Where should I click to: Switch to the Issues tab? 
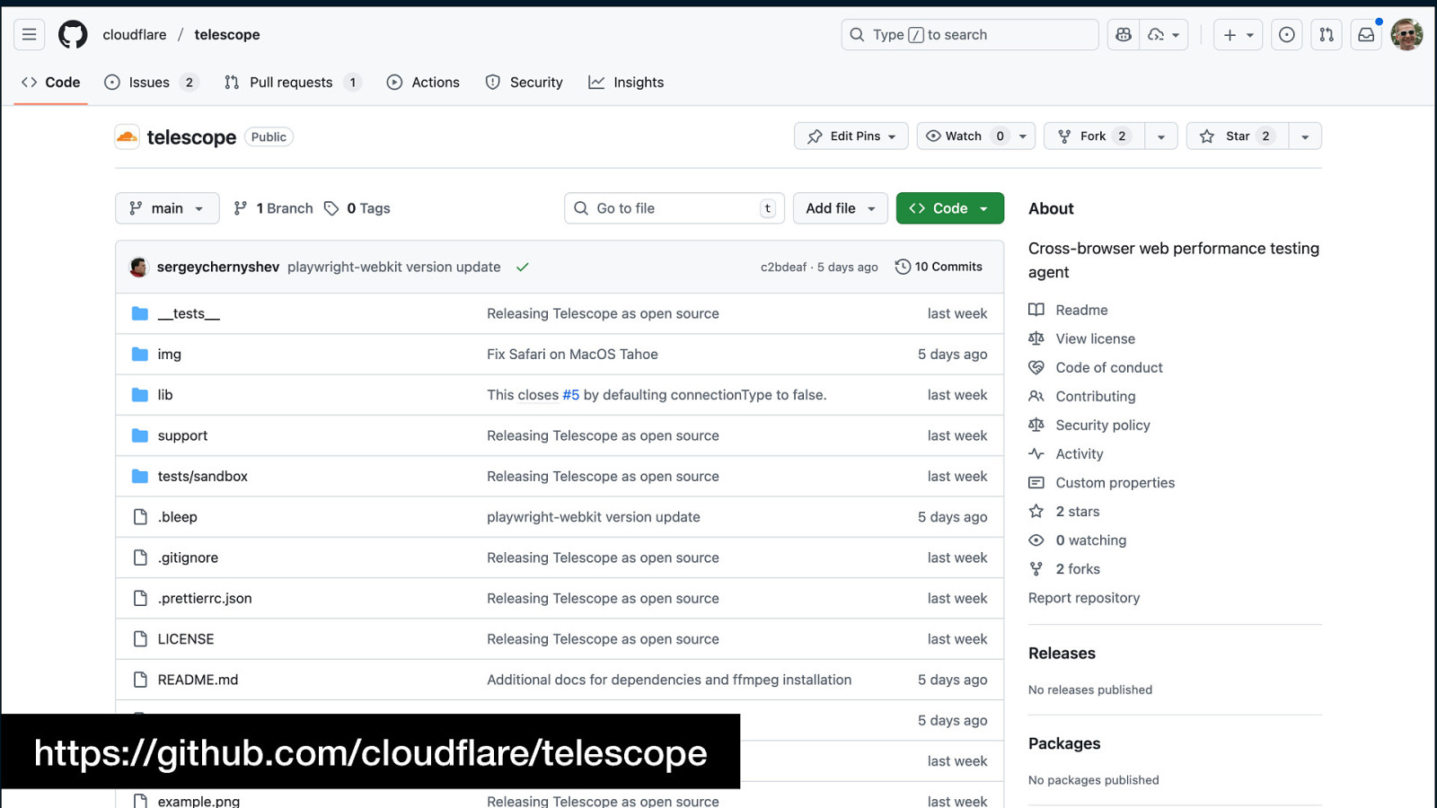149,83
